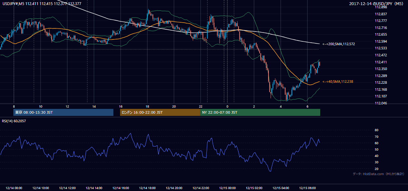408x191 pixels.
Task: Click hour label 12 on chart axis
Action: [x=67, y=106]
